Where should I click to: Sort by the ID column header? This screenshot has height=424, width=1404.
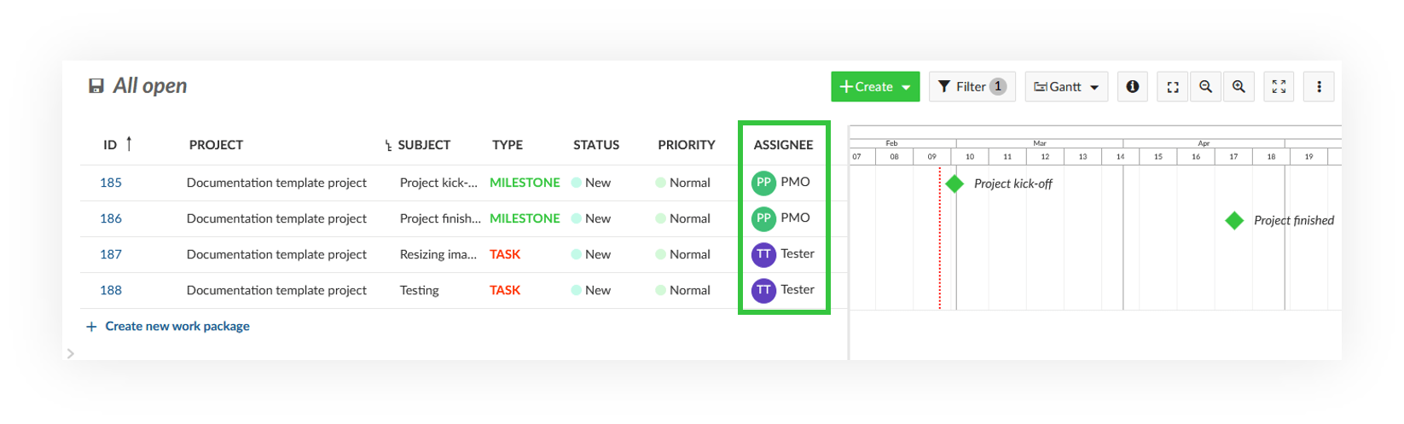click(x=110, y=145)
